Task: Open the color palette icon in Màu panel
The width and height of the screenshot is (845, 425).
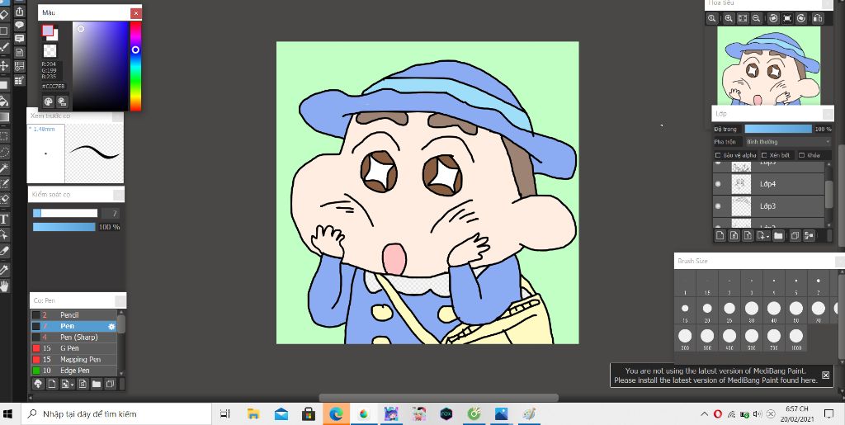Action: pyautogui.click(x=49, y=102)
